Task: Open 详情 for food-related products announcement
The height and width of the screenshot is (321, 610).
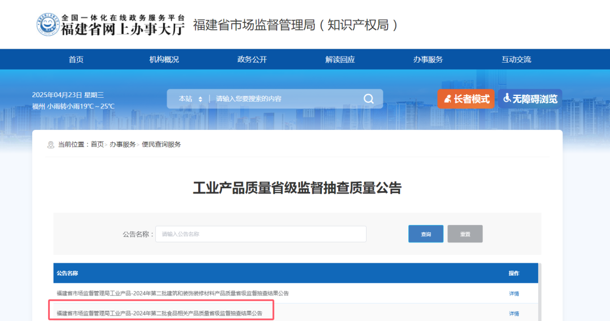Action: tap(514, 314)
